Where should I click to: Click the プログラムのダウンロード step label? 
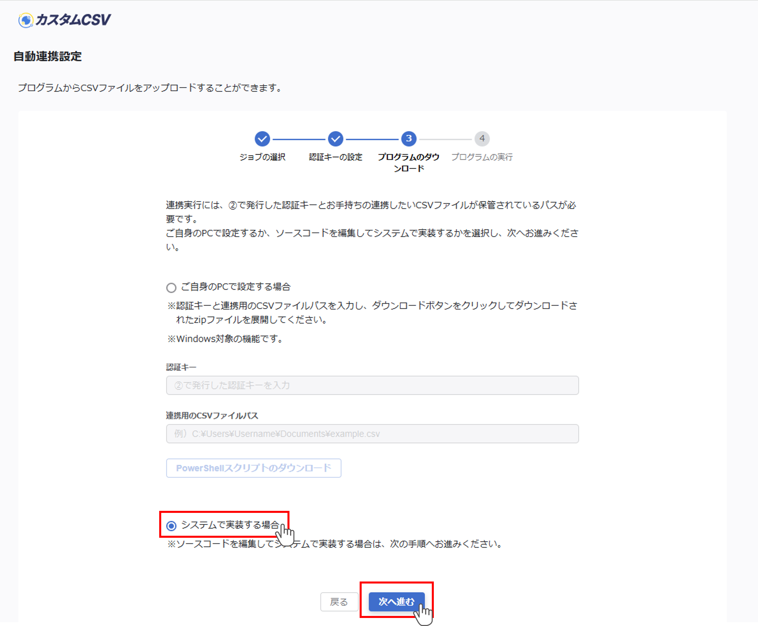(408, 163)
